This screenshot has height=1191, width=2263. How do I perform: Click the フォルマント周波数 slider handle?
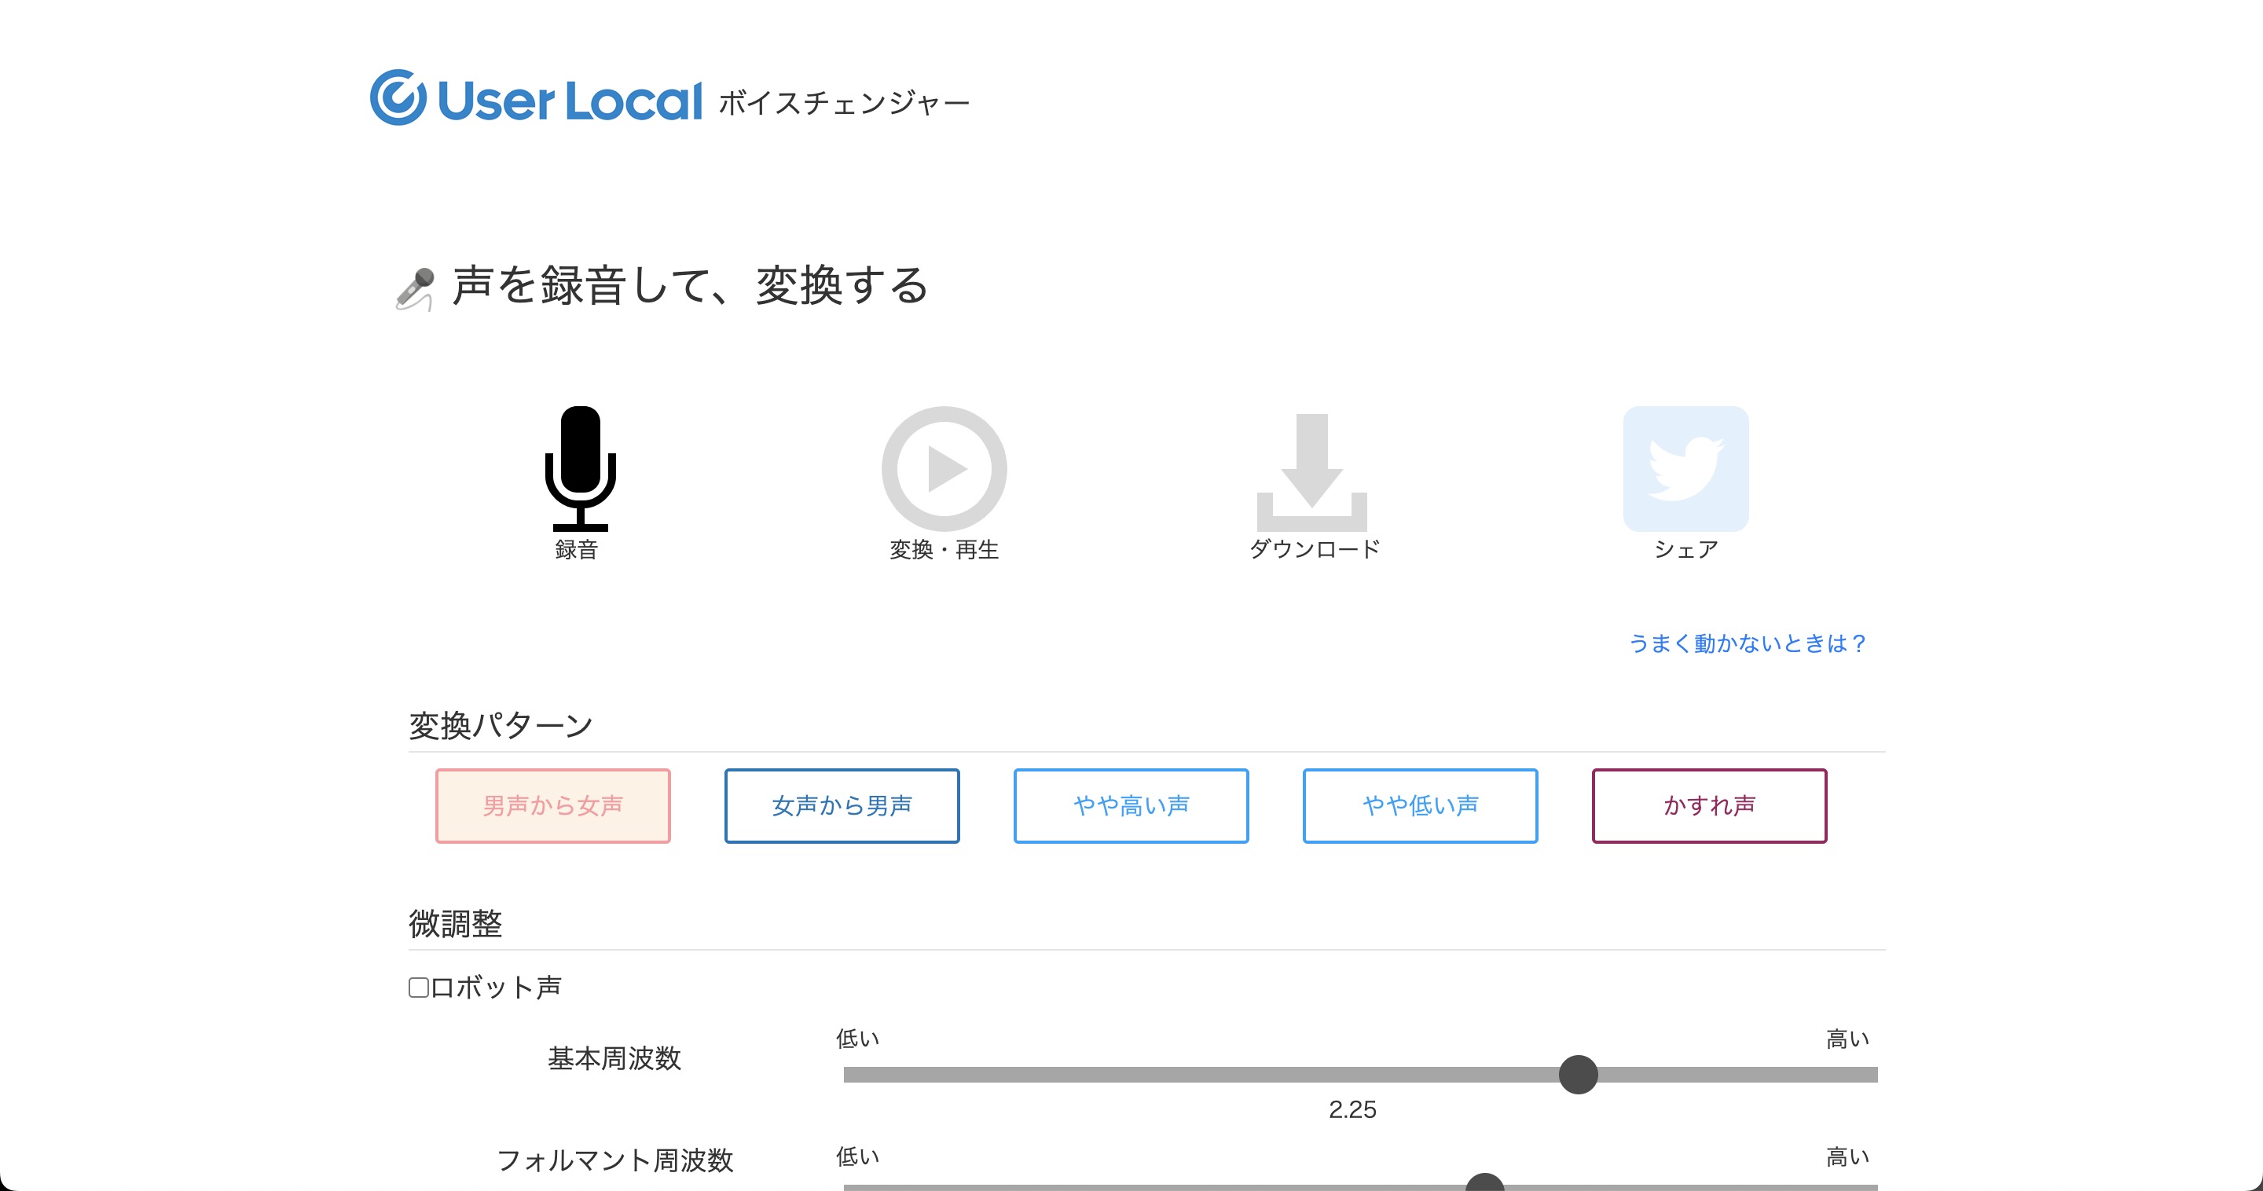pos(1484,1184)
